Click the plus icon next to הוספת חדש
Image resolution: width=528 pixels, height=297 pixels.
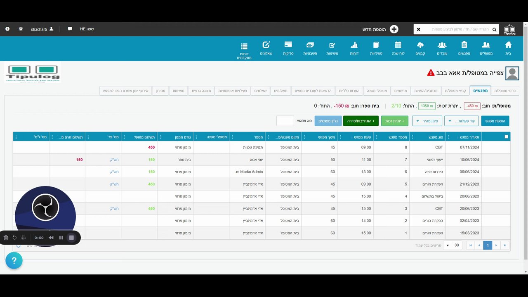(x=394, y=29)
